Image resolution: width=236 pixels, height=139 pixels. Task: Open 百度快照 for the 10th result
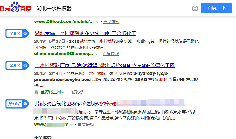[x=86, y=124]
